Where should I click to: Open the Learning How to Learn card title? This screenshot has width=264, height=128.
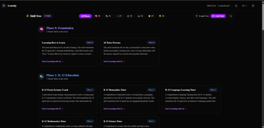coord(53,43)
